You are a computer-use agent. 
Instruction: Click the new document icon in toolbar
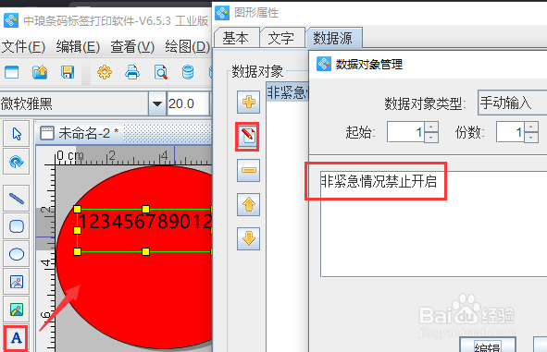pos(11,73)
